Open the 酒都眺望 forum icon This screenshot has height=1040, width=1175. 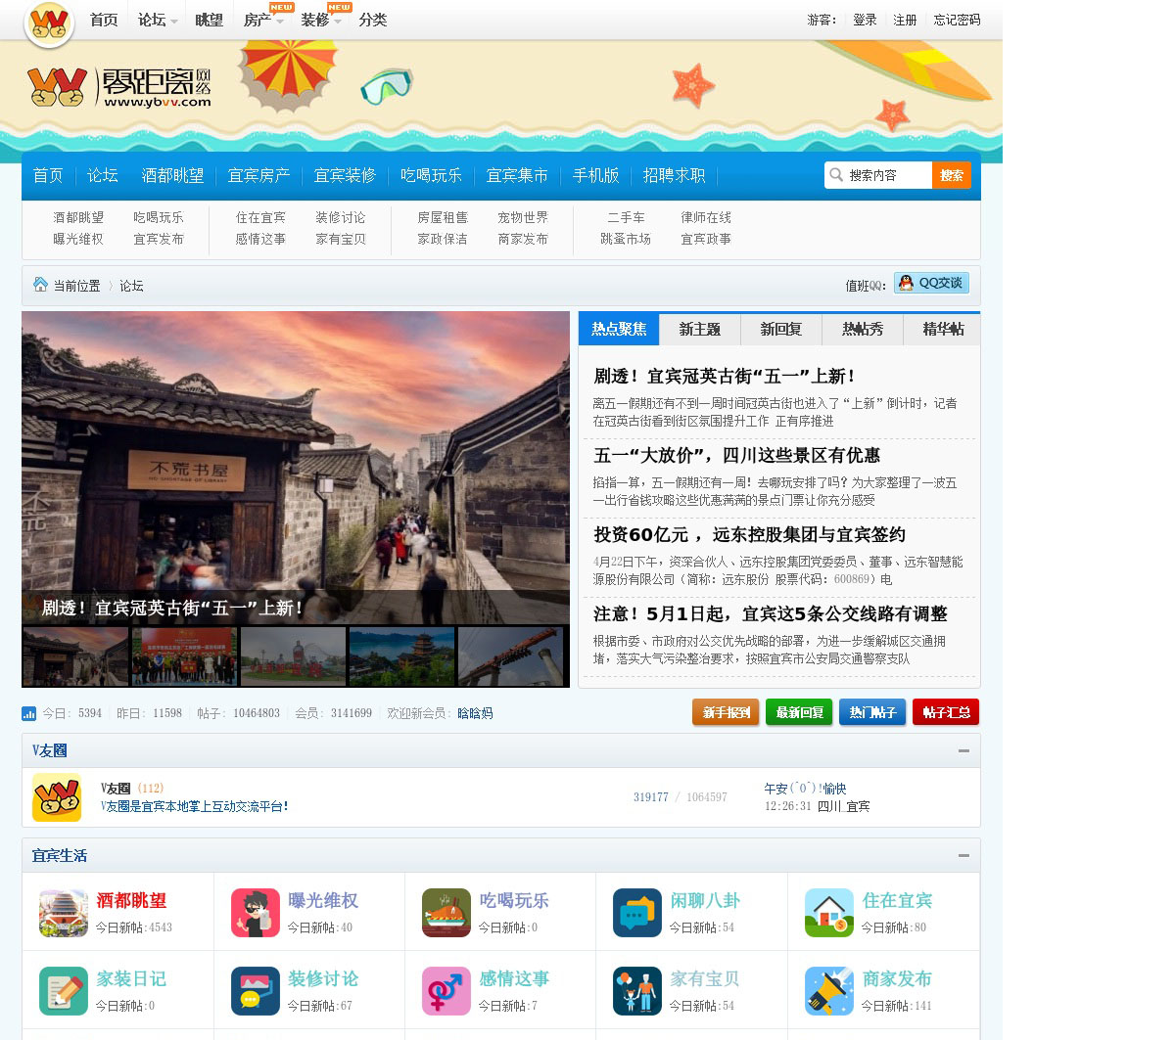(64, 913)
